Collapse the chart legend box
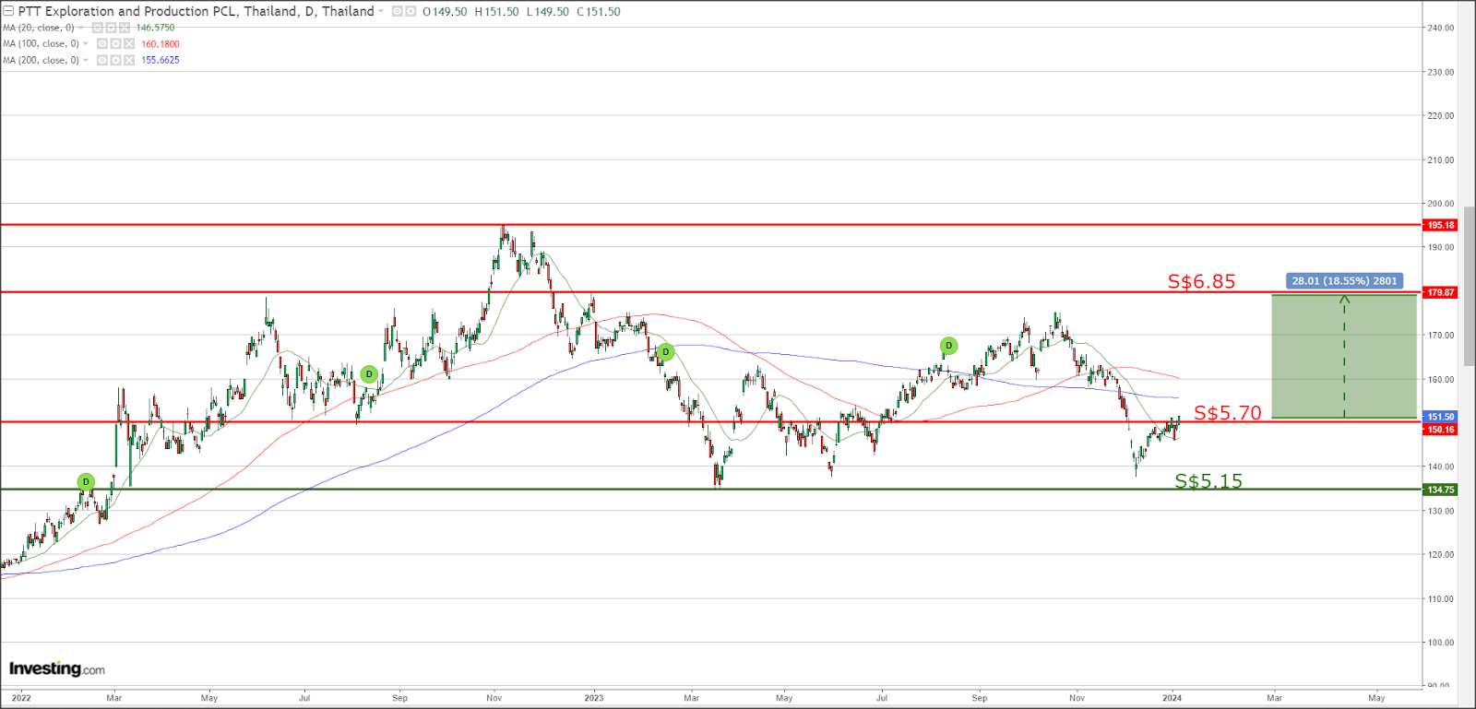This screenshot has width=1476, height=709. tap(8, 12)
